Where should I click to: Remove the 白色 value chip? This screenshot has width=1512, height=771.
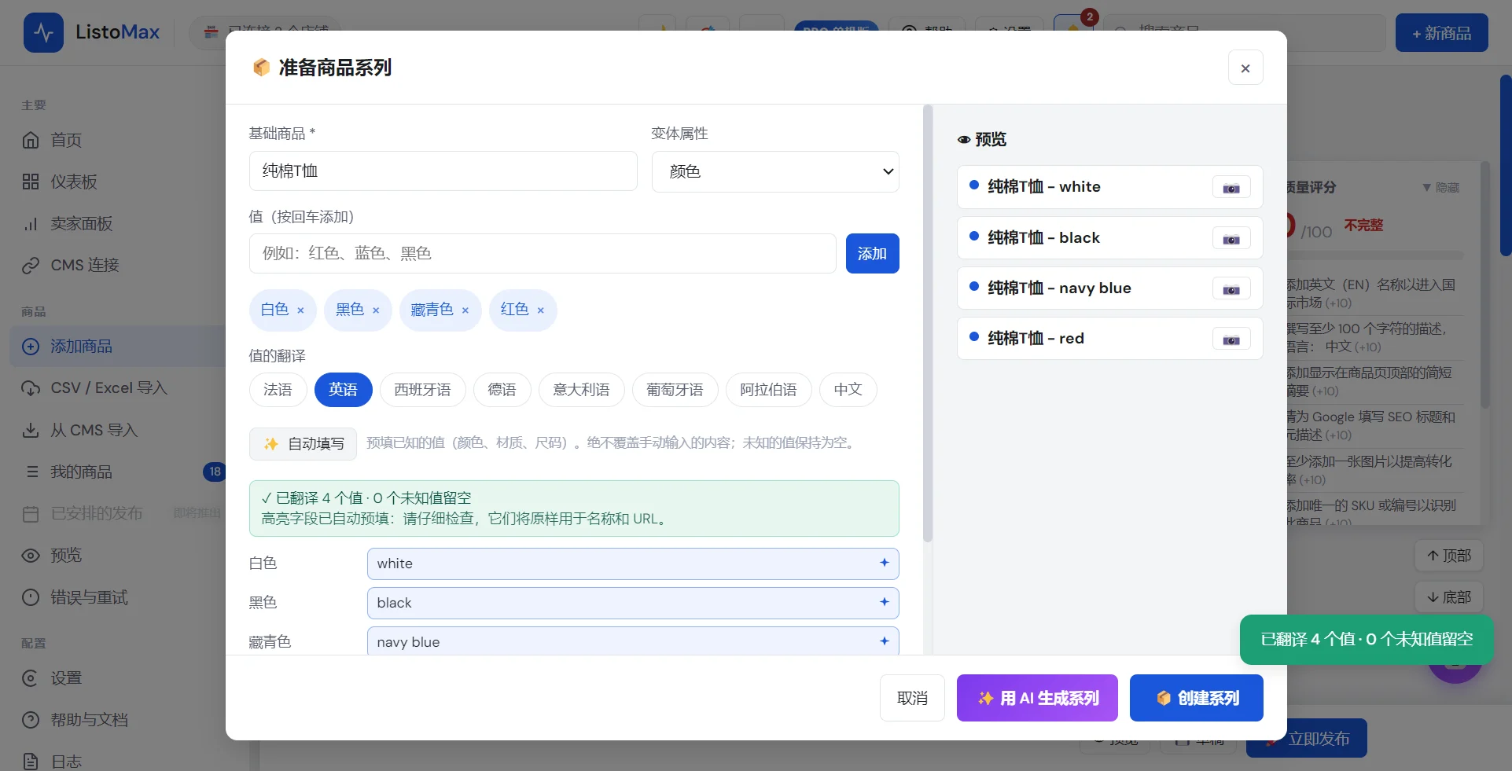tap(300, 310)
